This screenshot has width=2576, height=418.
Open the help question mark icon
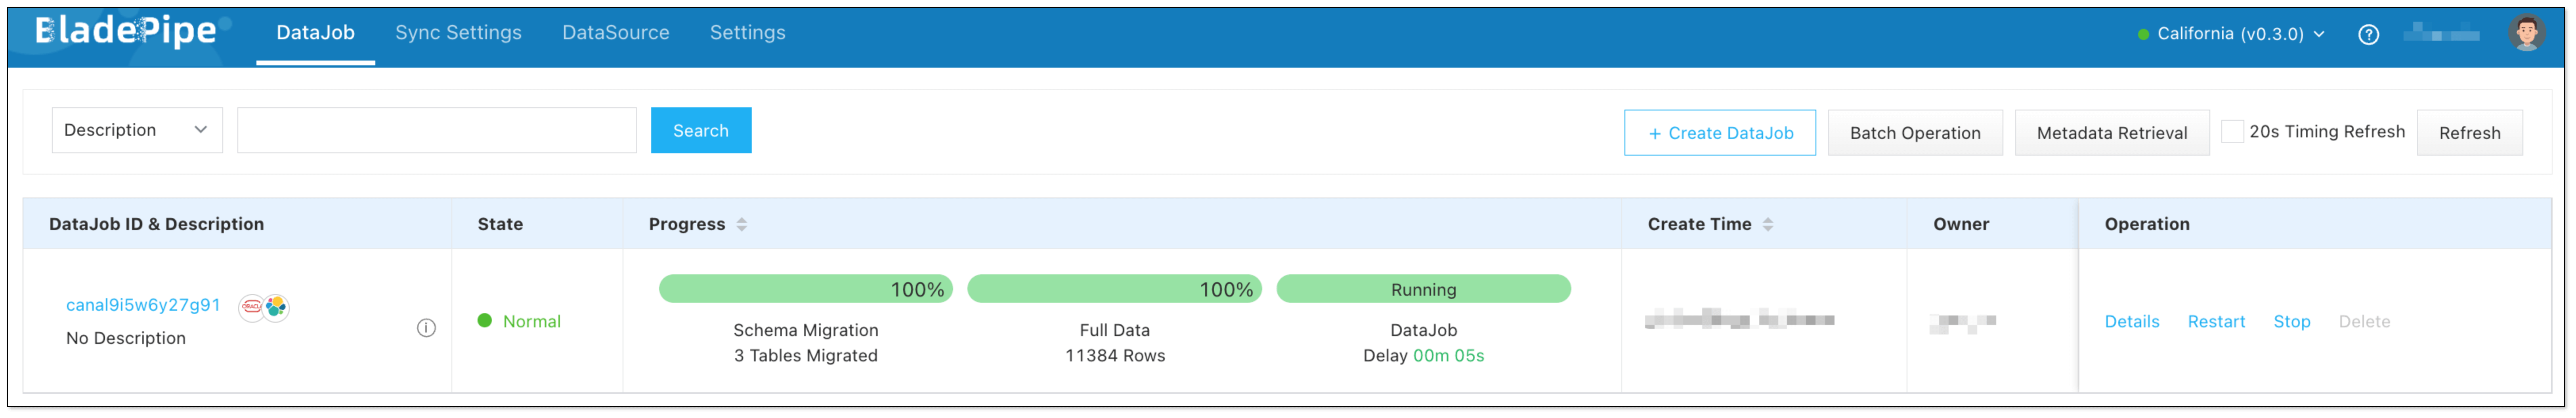[x=2368, y=35]
